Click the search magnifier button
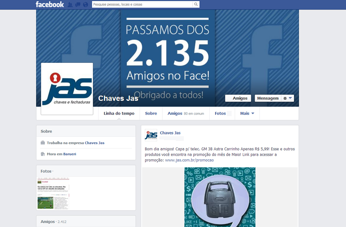The height and width of the screenshot is (227, 346). [196, 4]
